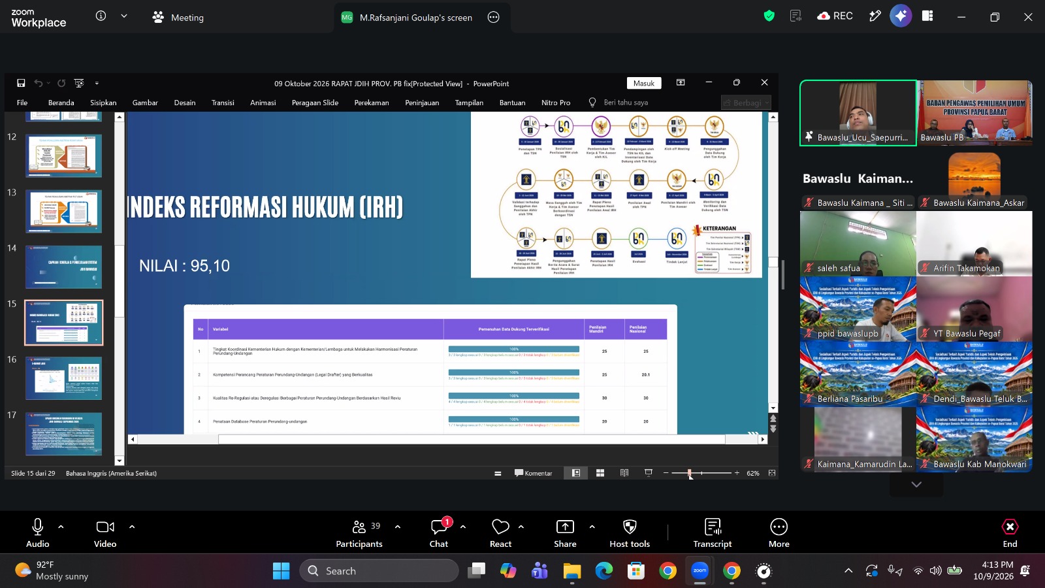Open React emoji menu

pyautogui.click(x=500, y=532)
